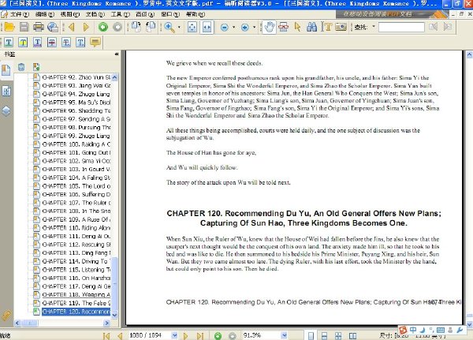Jump to first page in status bar
Image resolution: width=473 pixels, height=340 pixels.
click(106, 336)
